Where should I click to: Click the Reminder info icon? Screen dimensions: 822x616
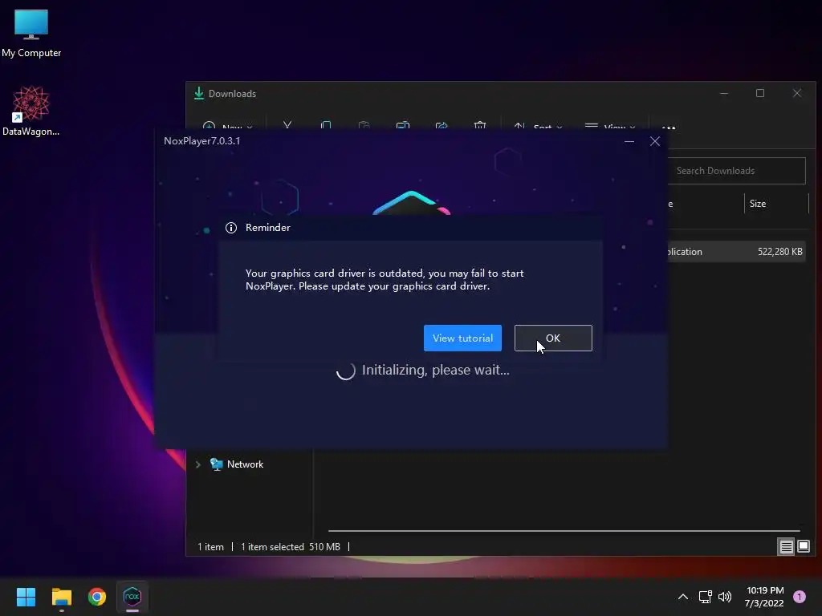point(231,227)
